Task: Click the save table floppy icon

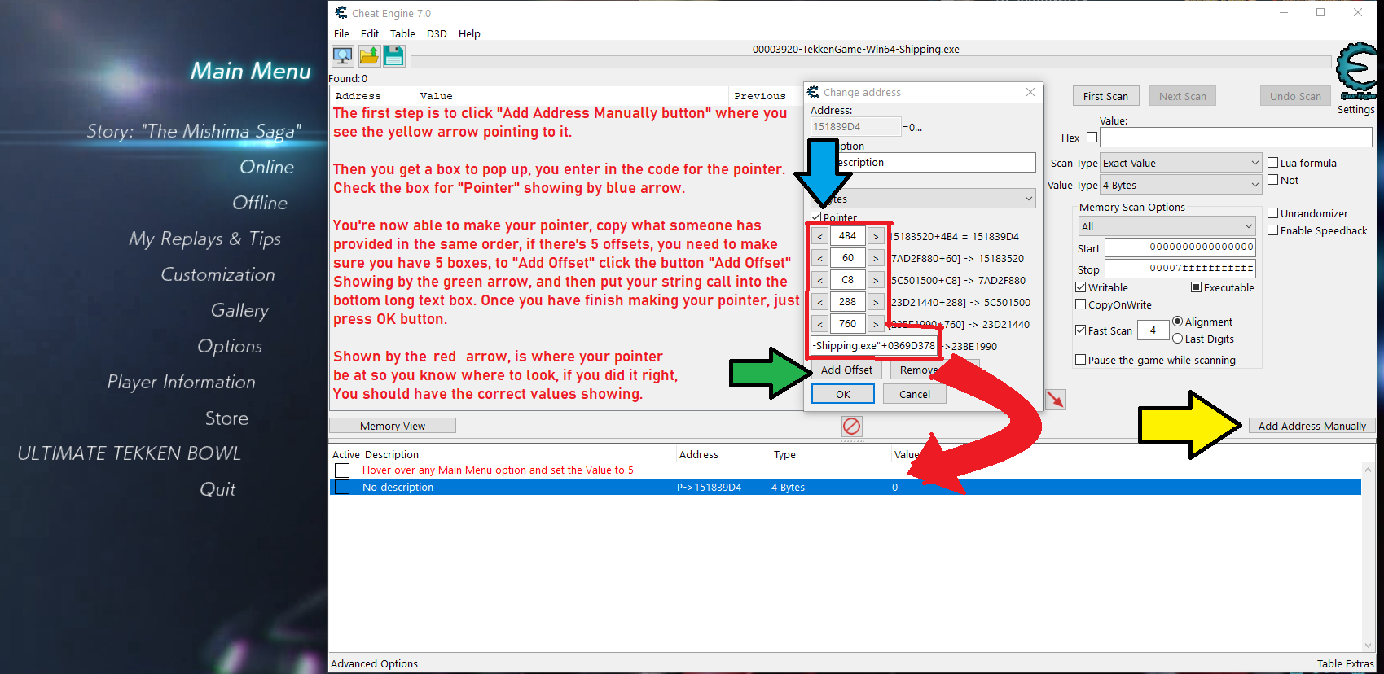Action: point(394,56)
